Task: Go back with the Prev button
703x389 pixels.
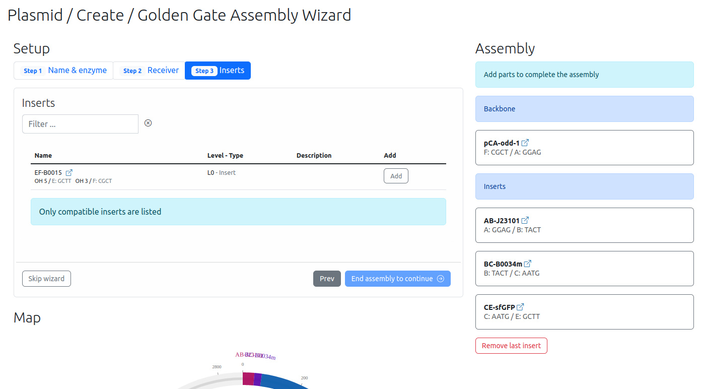Action: [x=327, y=279]
